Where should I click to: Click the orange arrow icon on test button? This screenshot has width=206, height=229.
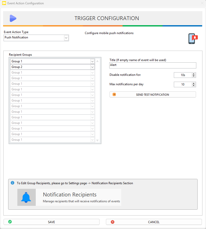point(114,94)
